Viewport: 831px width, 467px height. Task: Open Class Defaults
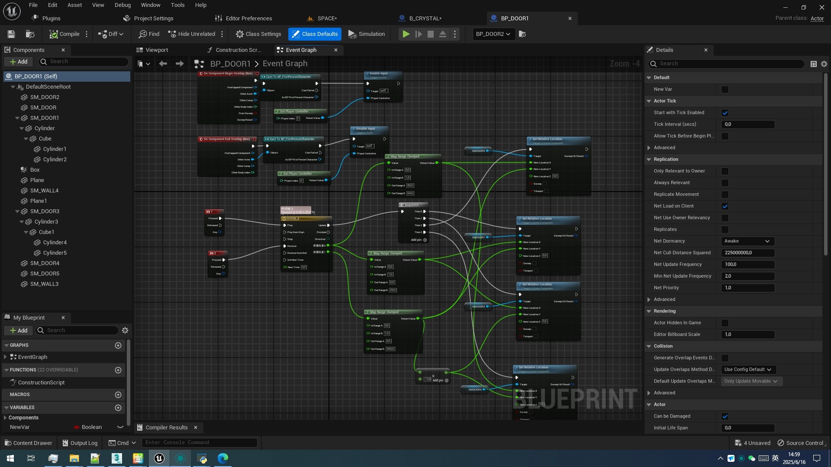315,34
